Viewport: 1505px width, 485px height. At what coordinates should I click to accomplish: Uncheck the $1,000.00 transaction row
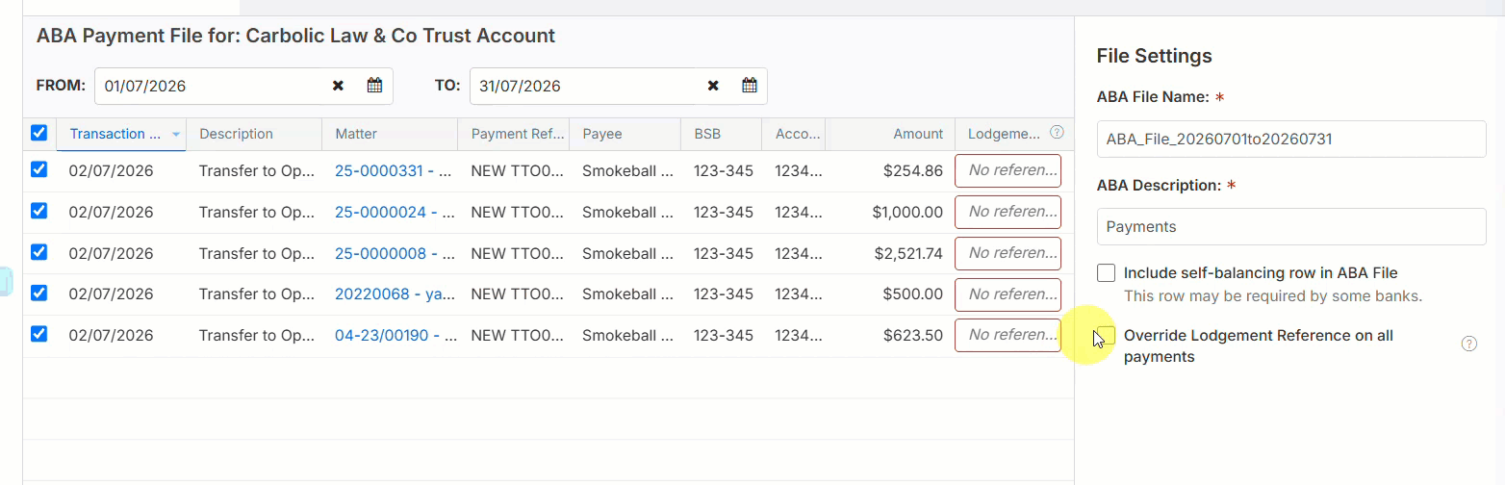[x=38, y=211]
